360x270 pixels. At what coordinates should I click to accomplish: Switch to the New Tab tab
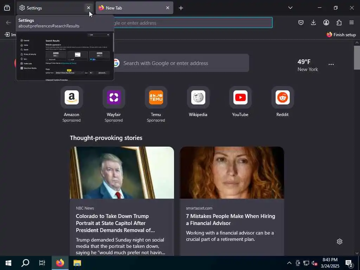[x=134, y=8]
